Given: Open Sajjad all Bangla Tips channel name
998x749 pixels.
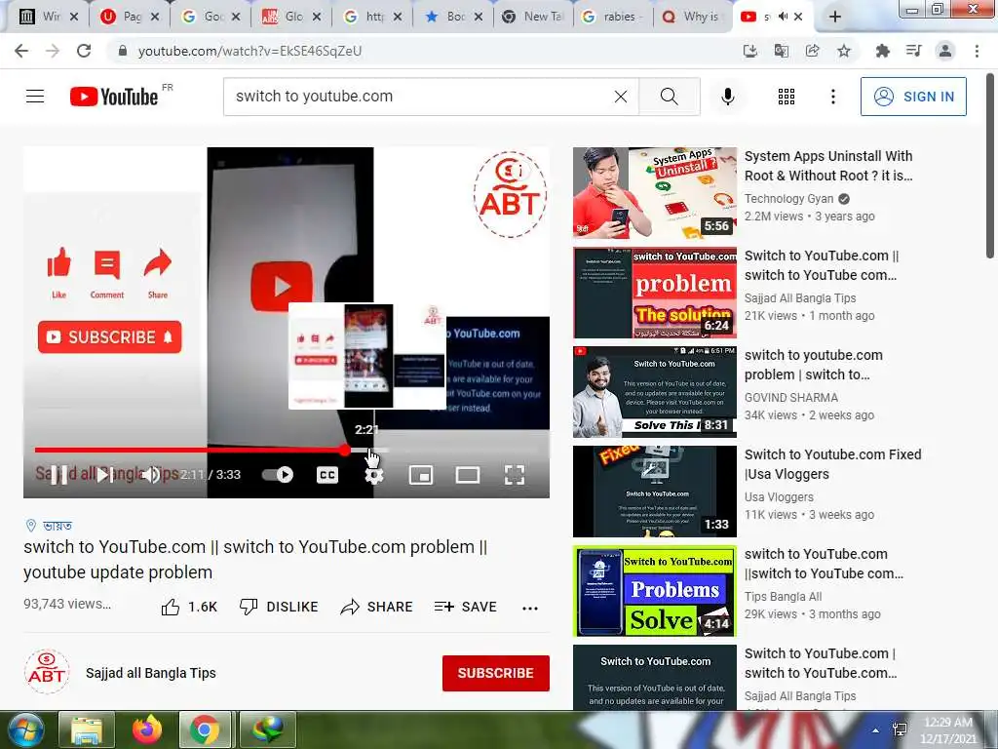Looking at the screenshot, I should [x=151, y=673].
